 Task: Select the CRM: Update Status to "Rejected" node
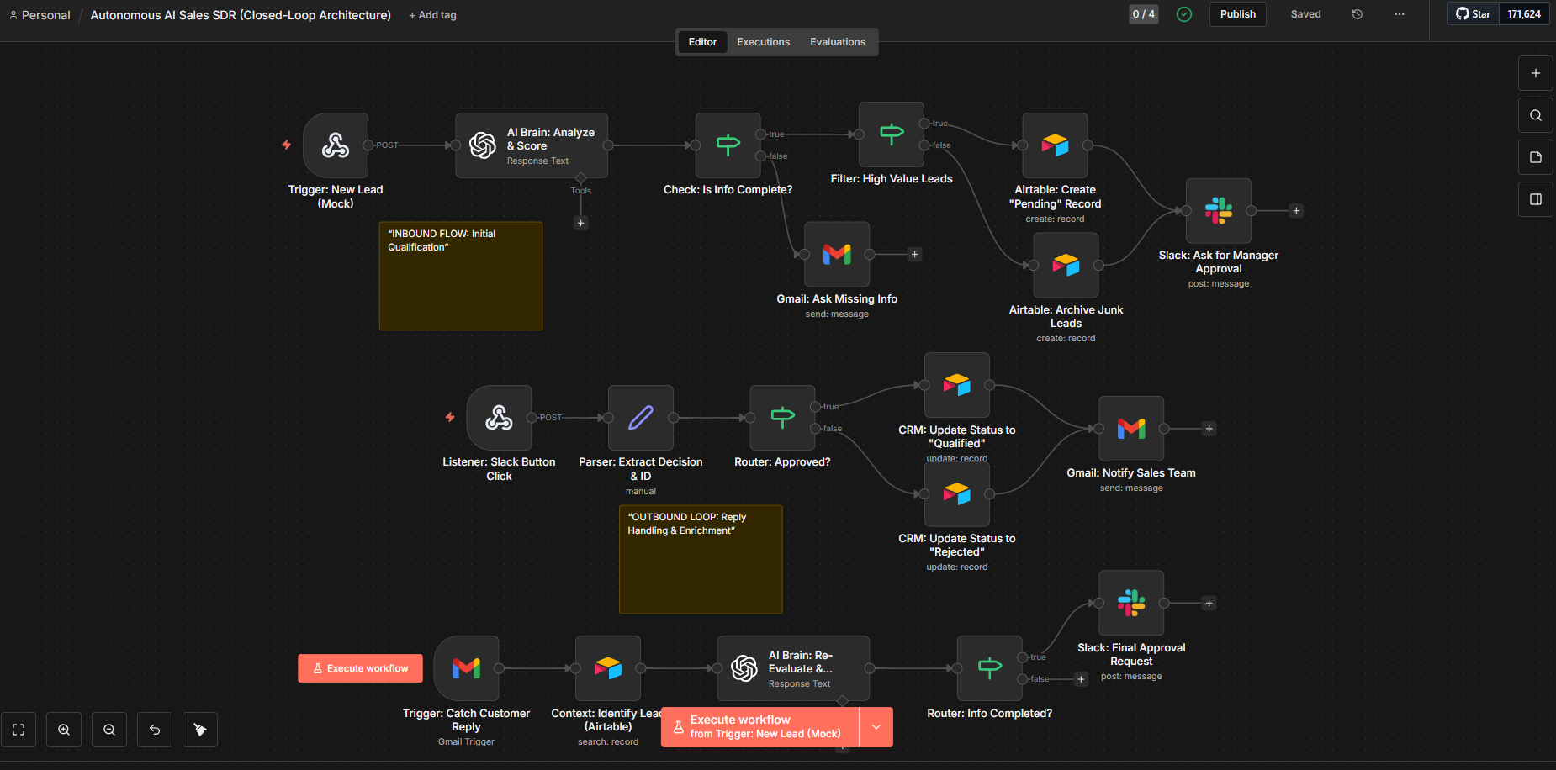(x=957, y=493)
